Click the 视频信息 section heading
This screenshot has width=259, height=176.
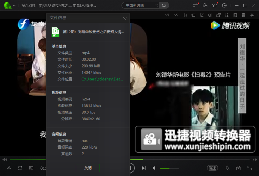pos(59,93)
